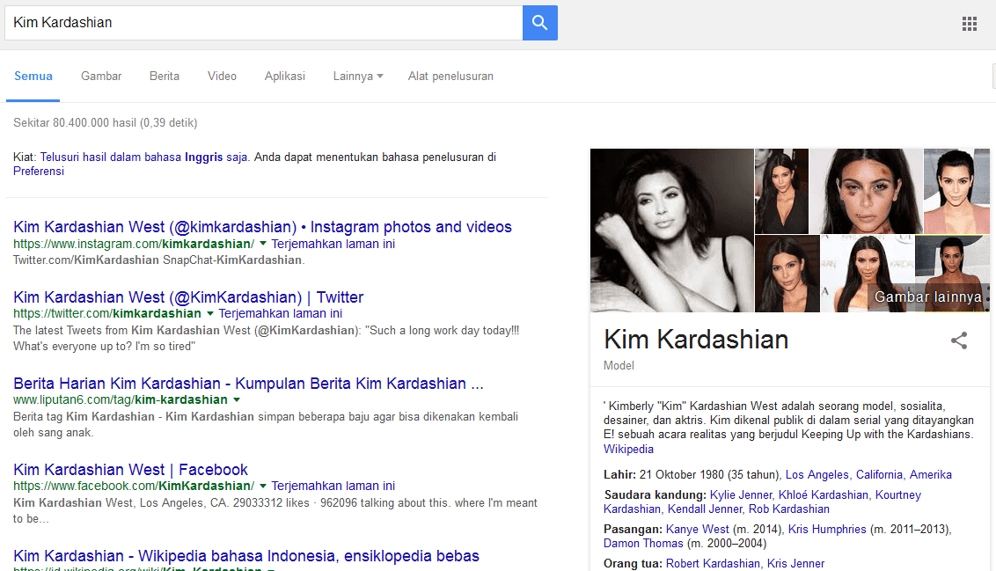The width and height of the screenshot is (996, 571).
Task: Expand dropdown arrow next to Twitter URL
Action: tap(210, 314)
